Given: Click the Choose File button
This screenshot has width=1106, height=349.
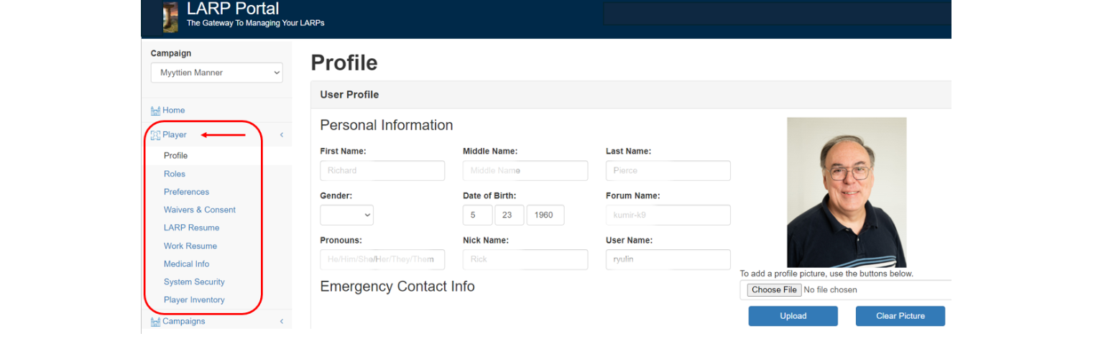Looking at the screenshot, I should click(x=774, y=290).
